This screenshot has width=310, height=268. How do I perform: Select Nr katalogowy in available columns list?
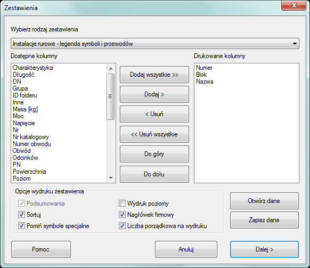pyautogui.click(x=31, y=137)
